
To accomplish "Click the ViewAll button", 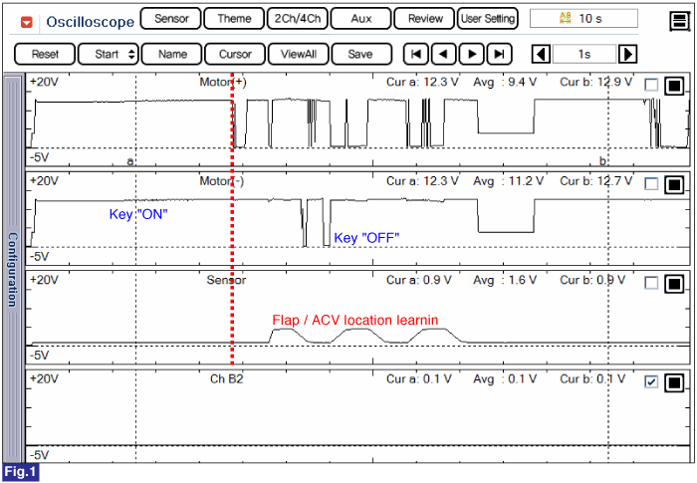I will (299, 54).
